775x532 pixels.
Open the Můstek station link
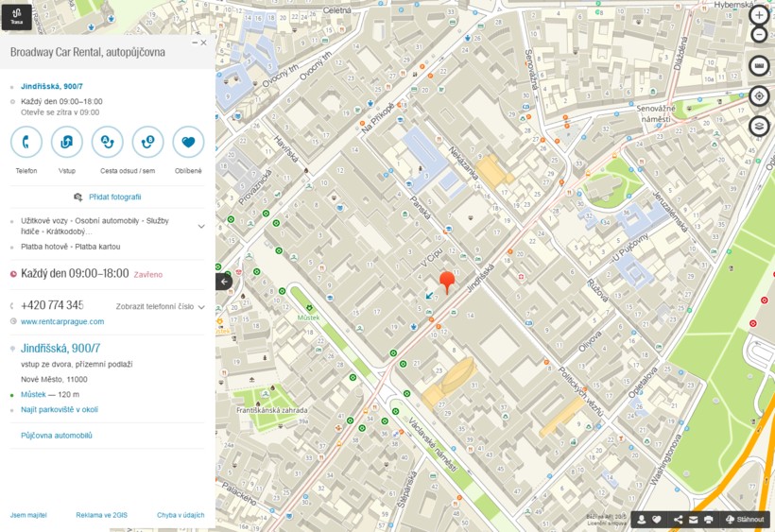[x=33, y=394]
